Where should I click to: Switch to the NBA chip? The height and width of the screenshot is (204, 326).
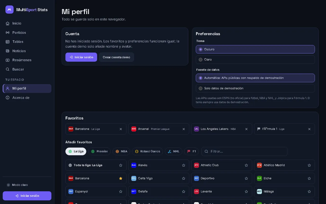121,151
